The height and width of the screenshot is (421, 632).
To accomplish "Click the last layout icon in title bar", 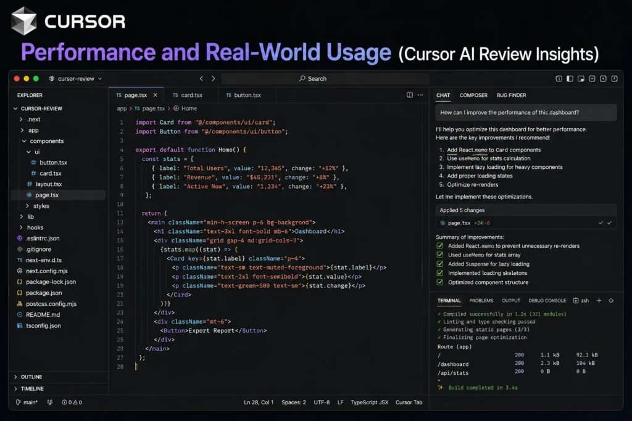I will 614,78.
